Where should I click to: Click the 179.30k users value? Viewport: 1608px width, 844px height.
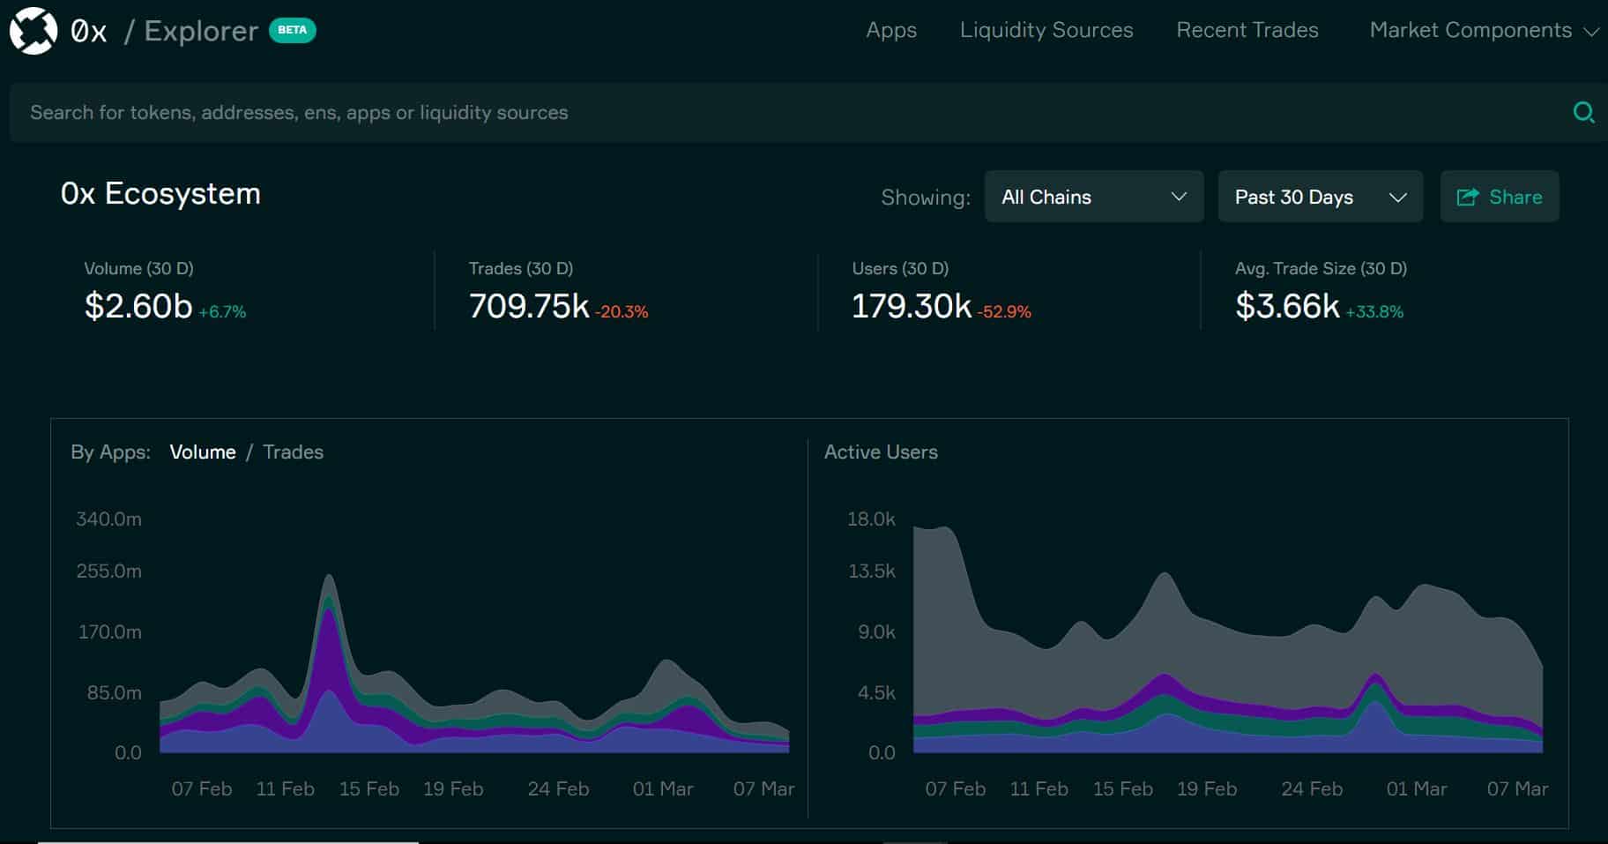(x=912, y=306)
